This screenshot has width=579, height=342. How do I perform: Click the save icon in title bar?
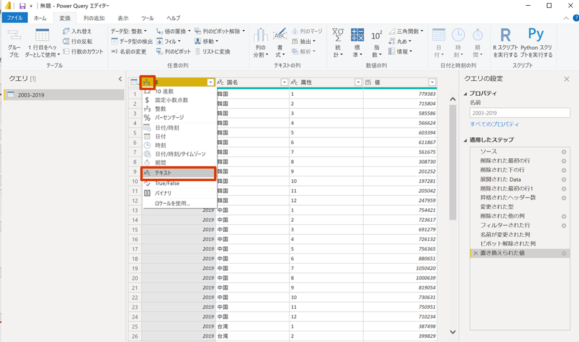(22, 6)
